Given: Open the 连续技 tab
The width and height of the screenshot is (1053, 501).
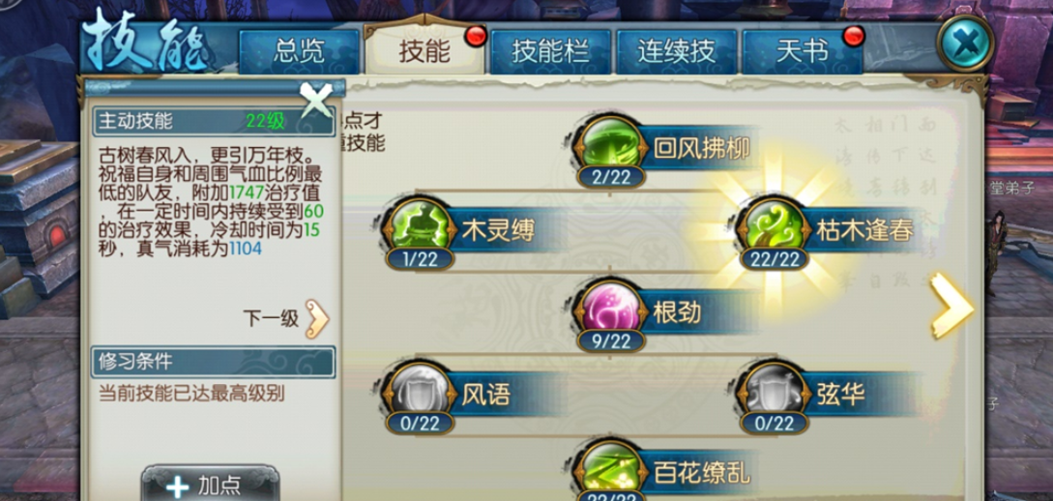Looking at the screenshot, I should [x=676, y=51].
